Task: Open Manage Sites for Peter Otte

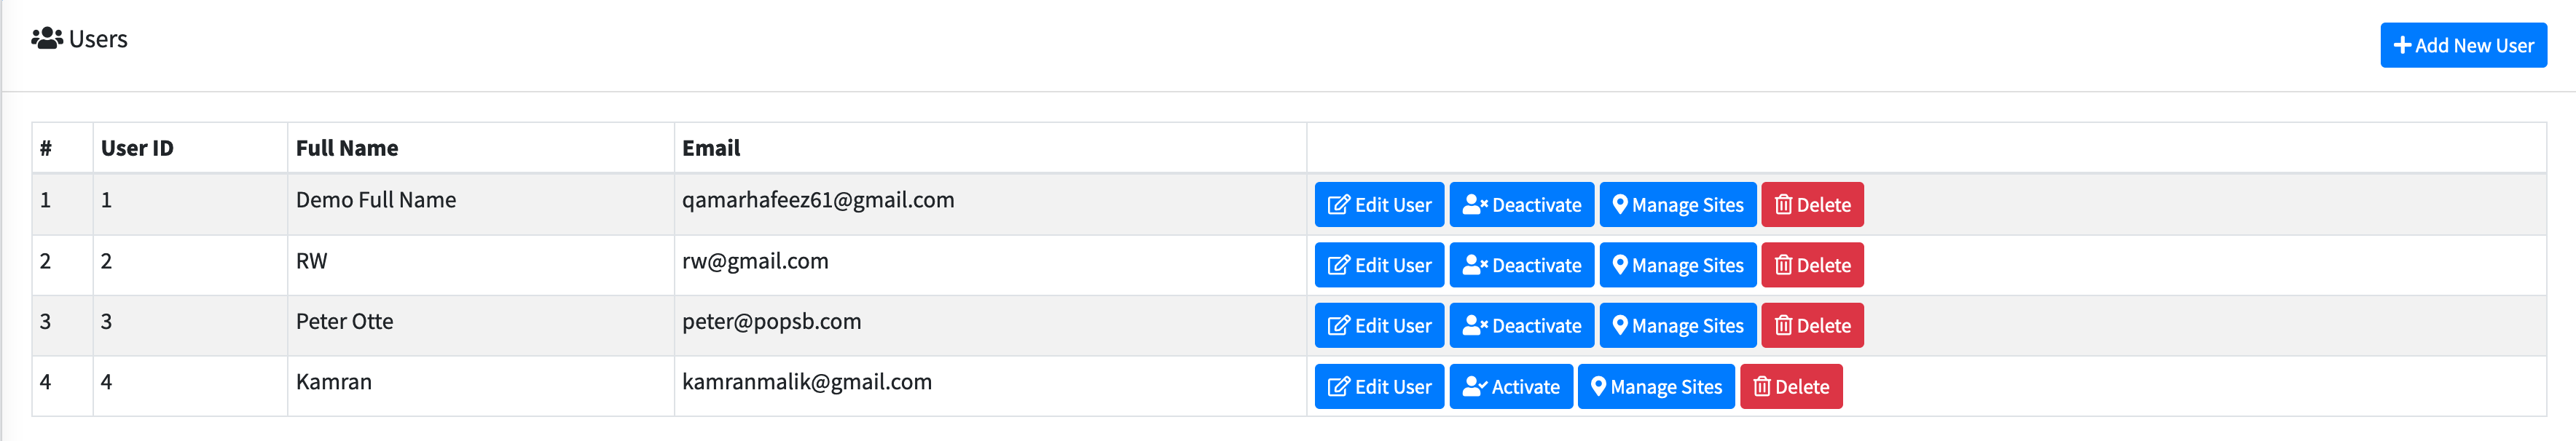Action: point(1677,326)
